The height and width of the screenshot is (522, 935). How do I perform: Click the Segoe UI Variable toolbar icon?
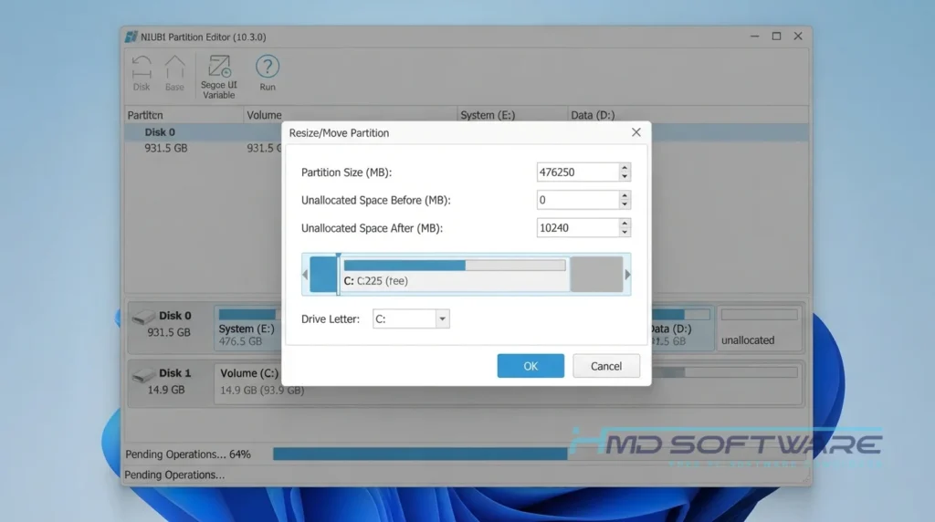click(219, 77)
